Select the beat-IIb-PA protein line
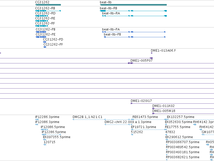The image size is (214, 161). [134, 32]
